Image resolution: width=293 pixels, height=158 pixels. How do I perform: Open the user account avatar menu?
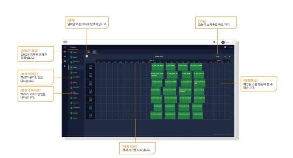[x=223, y=42]
